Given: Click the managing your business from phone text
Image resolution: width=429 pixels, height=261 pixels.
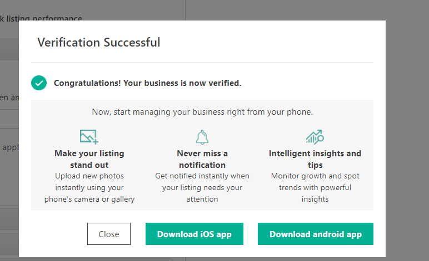Looking at the screenshot, I should (x=202, y=112).
